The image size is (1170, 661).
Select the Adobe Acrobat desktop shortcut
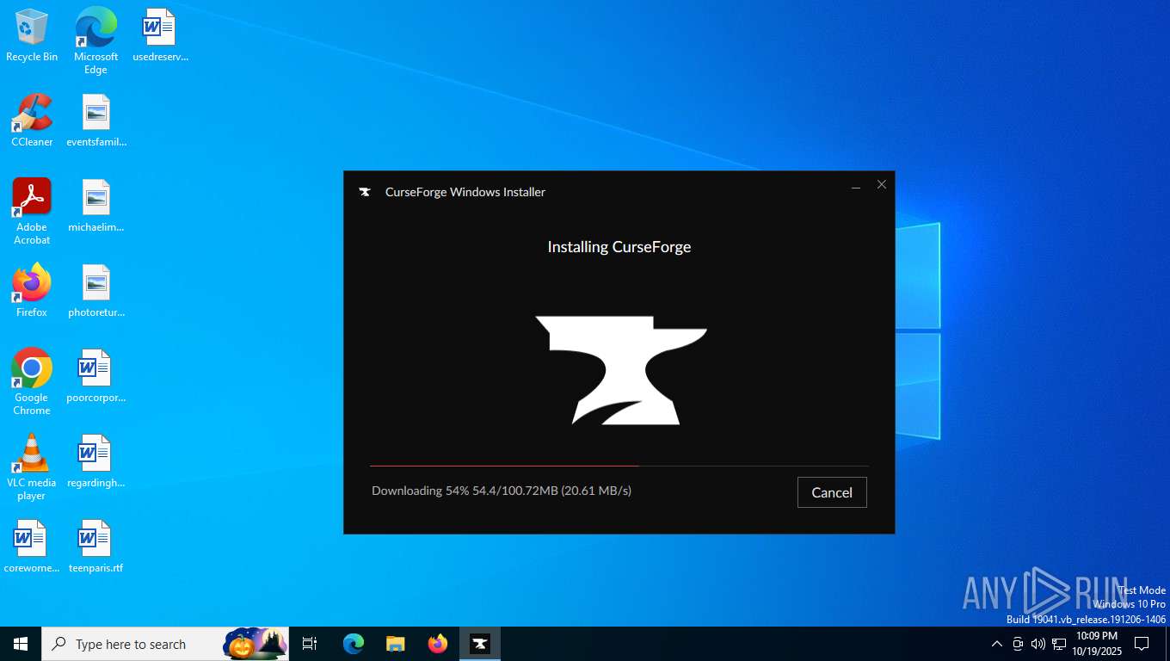pyautogui.click(x=32, y=212)
